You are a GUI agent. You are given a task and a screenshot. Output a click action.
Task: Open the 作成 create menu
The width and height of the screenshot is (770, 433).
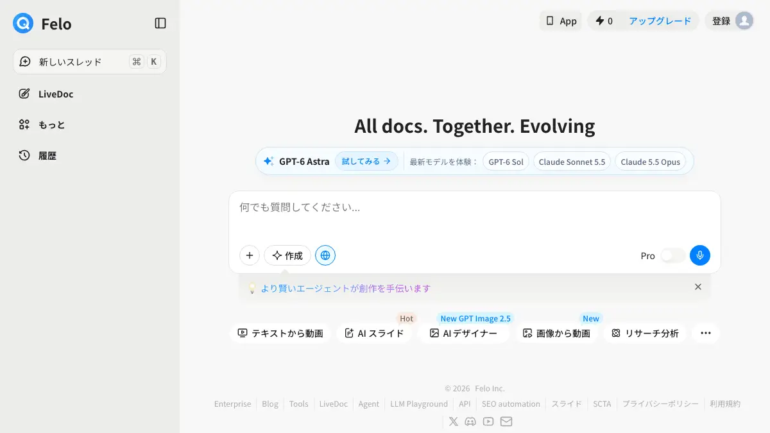tap(287, 255)
